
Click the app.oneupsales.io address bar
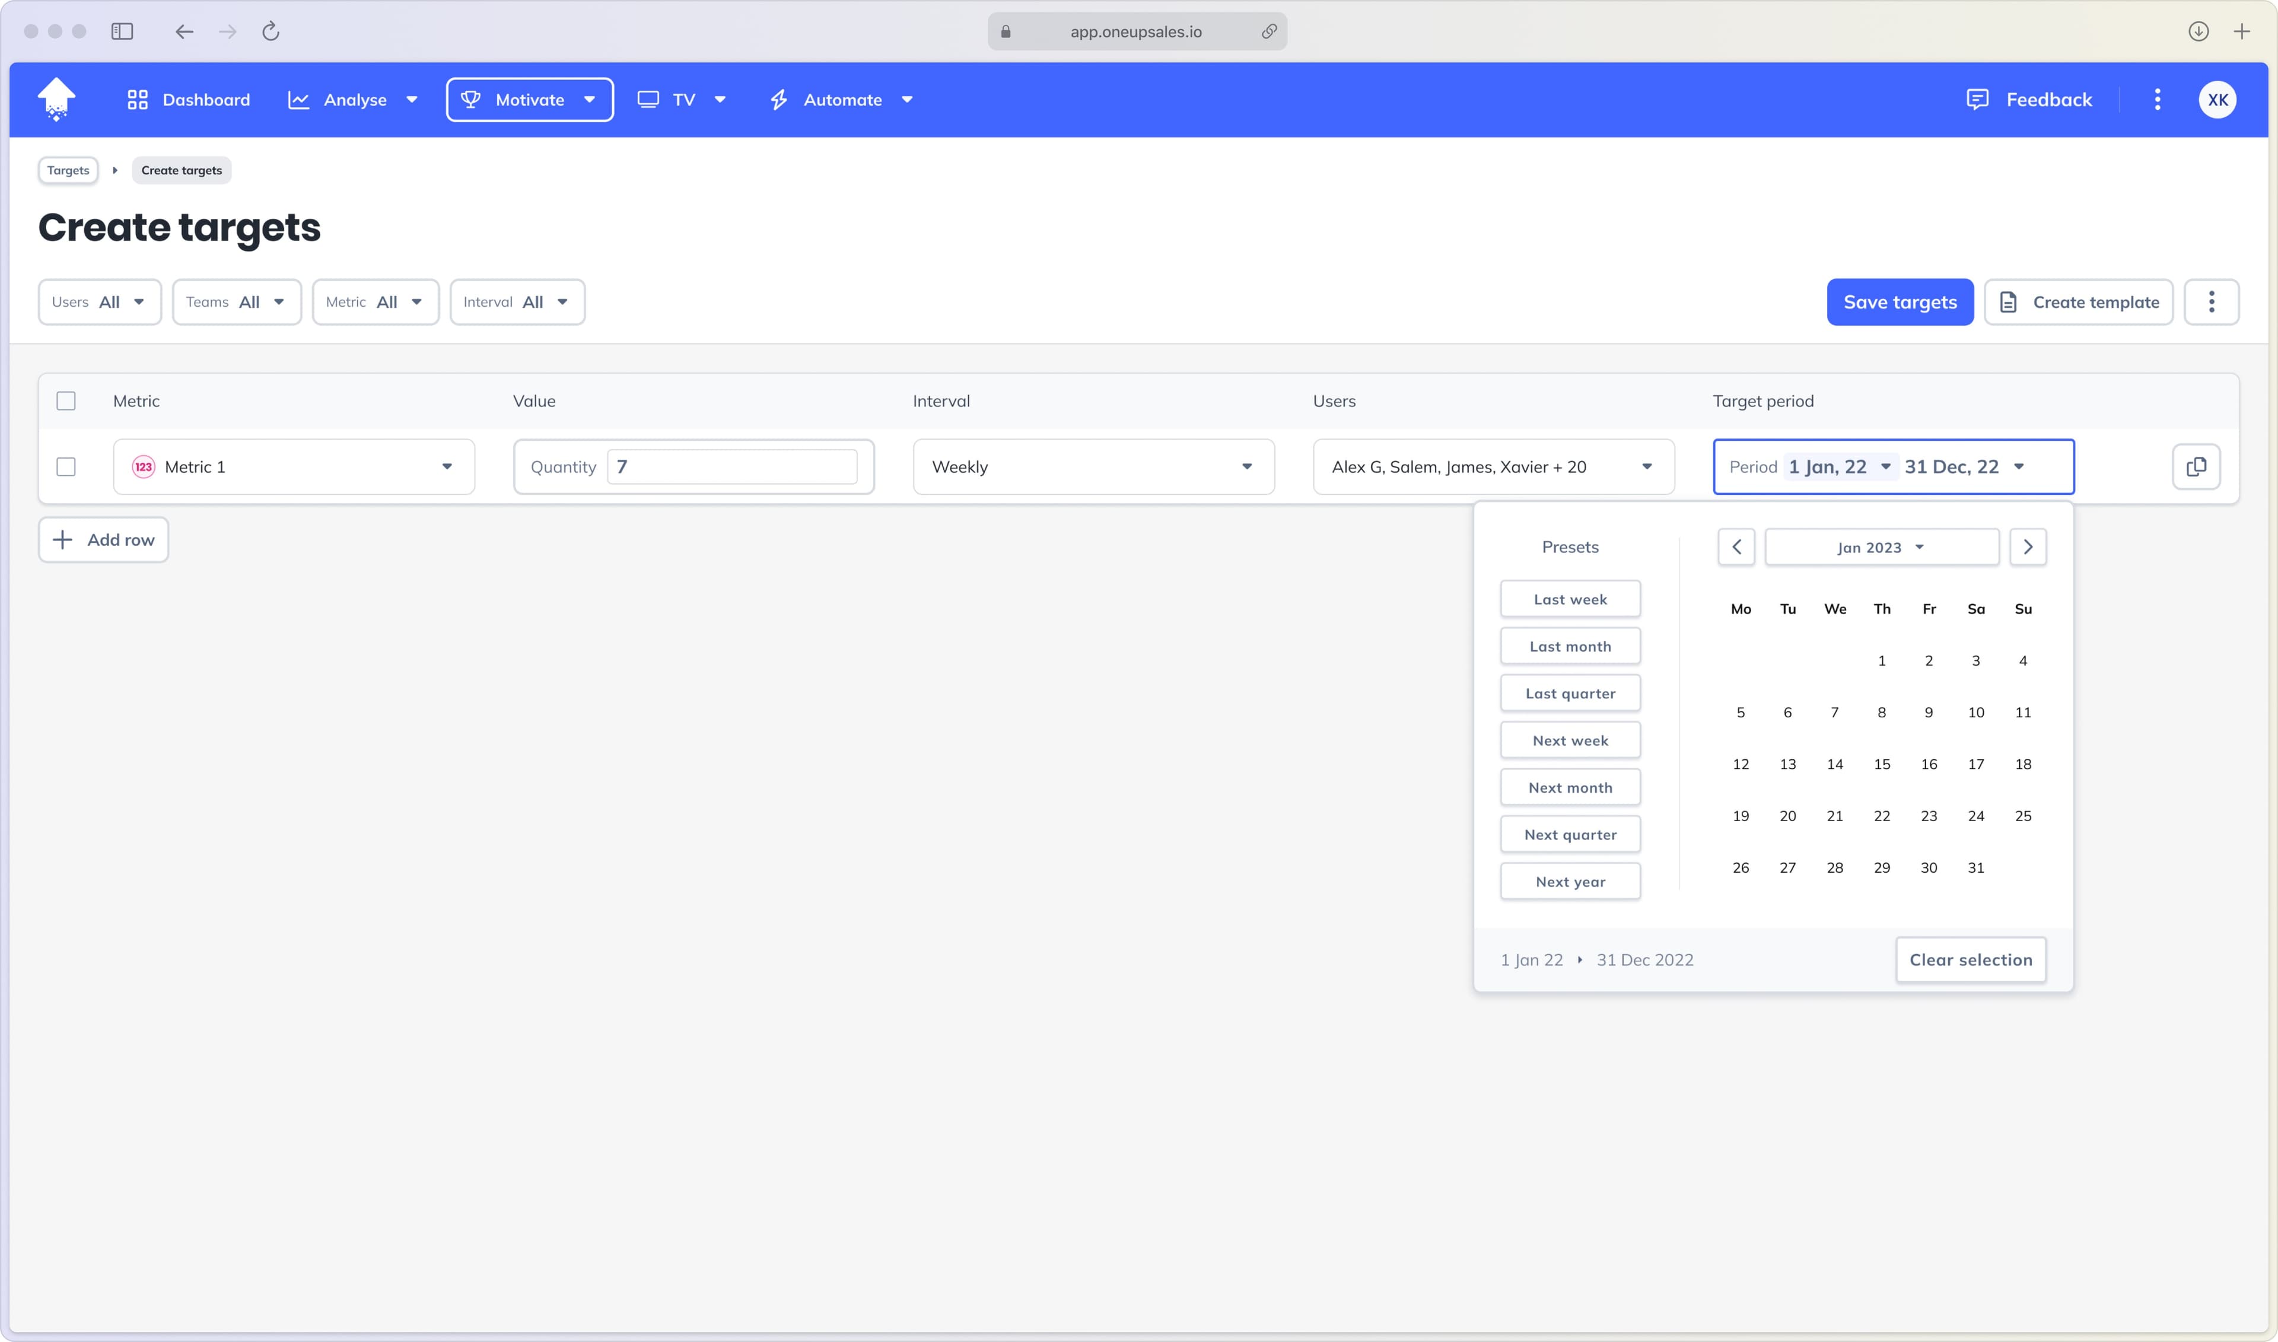coord(1136,31)
